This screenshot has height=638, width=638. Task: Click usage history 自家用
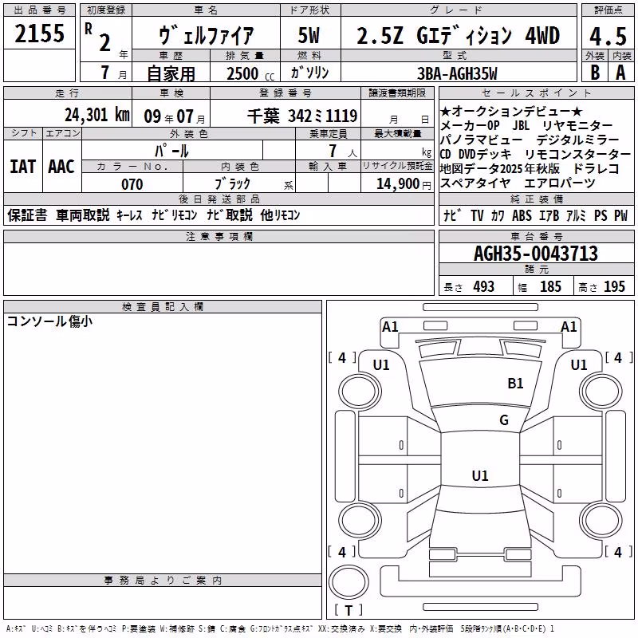click(x=171, y=73)
